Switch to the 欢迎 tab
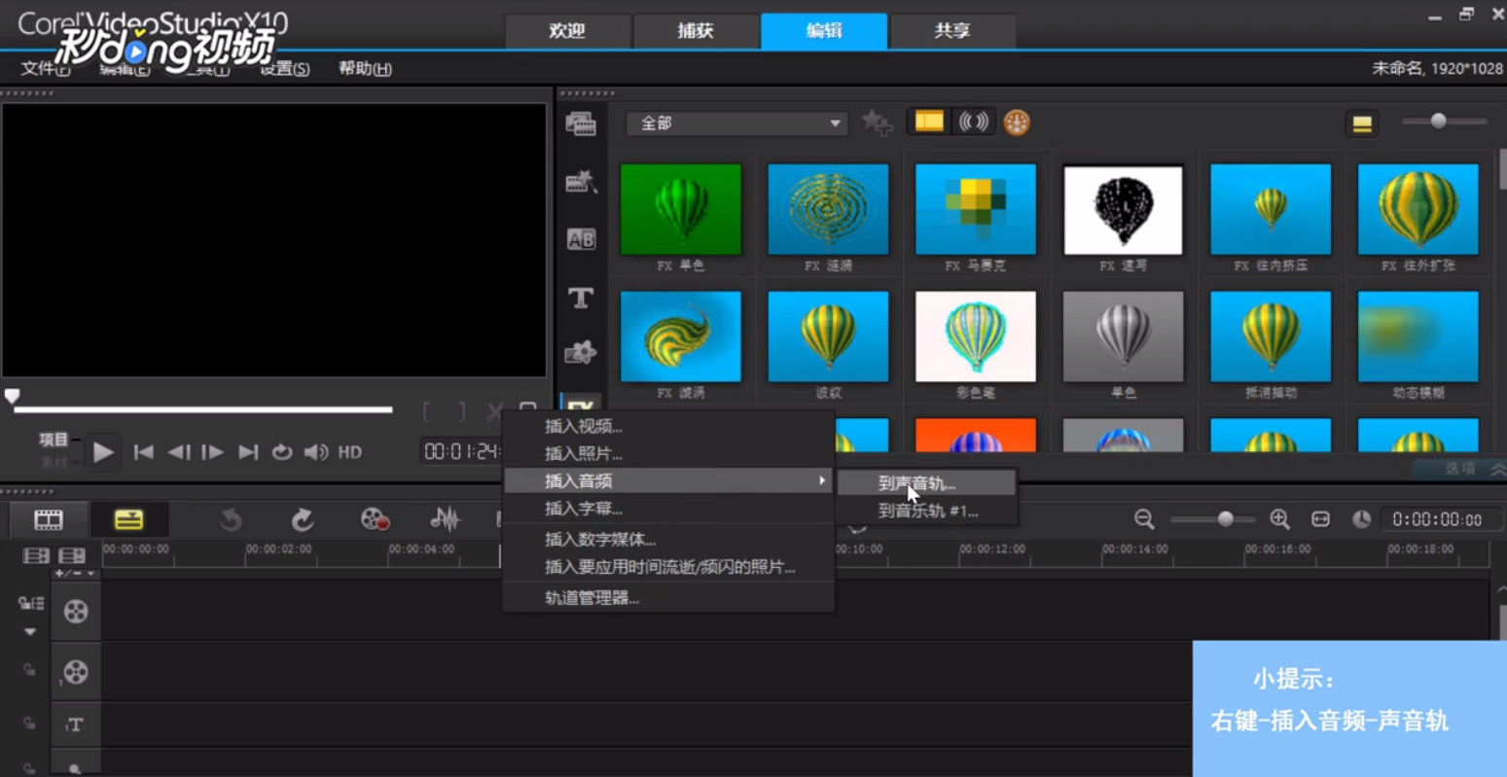1507x777 pixels. [x=567, y=31]
